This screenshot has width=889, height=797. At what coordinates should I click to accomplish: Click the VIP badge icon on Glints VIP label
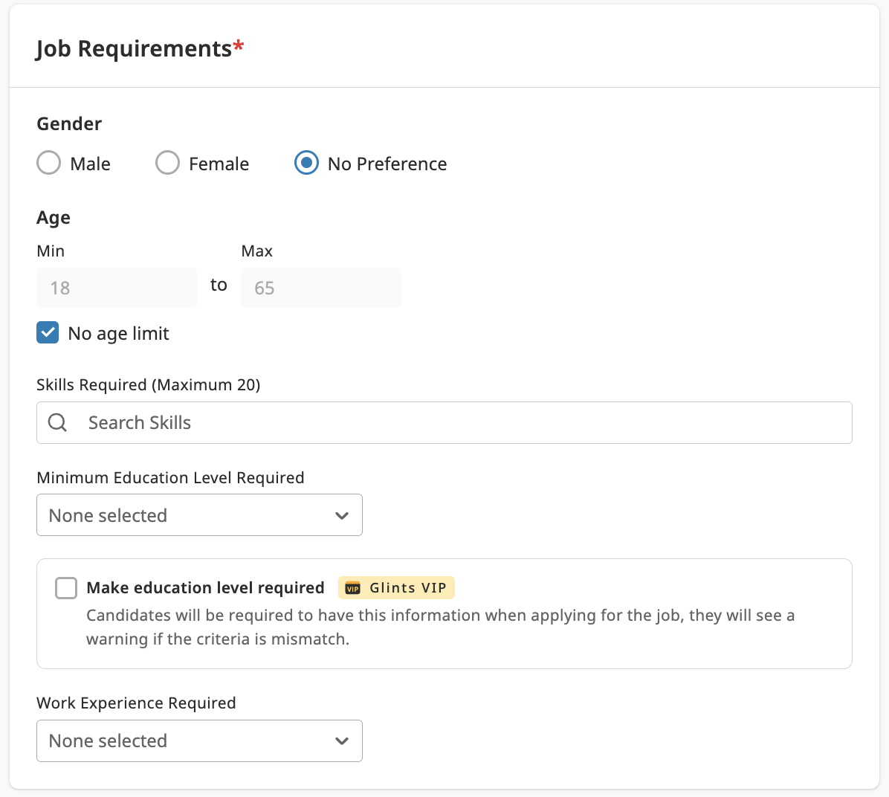click(x=355, y=587)
